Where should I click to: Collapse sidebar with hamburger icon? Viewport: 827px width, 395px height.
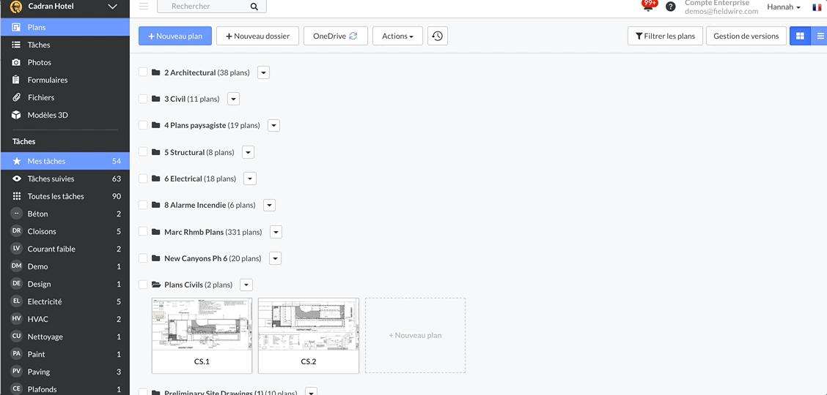pos(144,7)
